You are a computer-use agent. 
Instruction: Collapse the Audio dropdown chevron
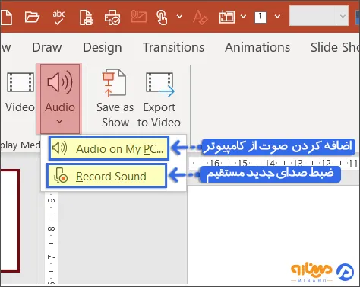(x=59, y=122)
